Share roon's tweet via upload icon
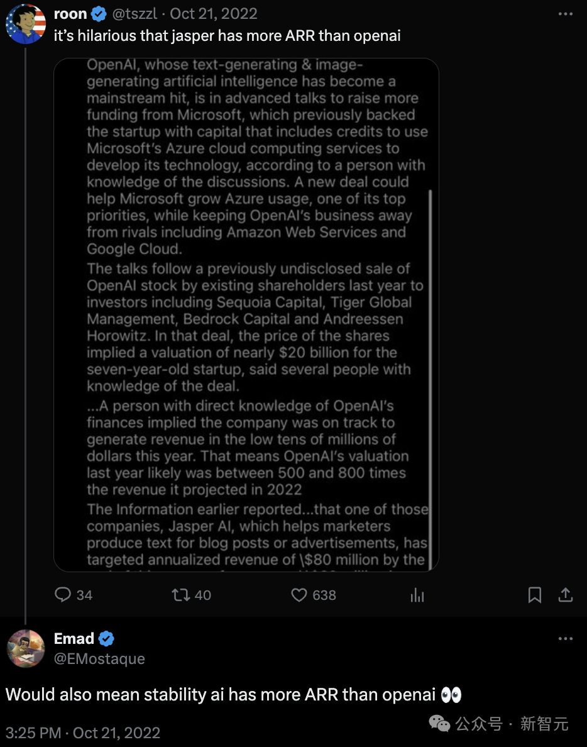 565,595
